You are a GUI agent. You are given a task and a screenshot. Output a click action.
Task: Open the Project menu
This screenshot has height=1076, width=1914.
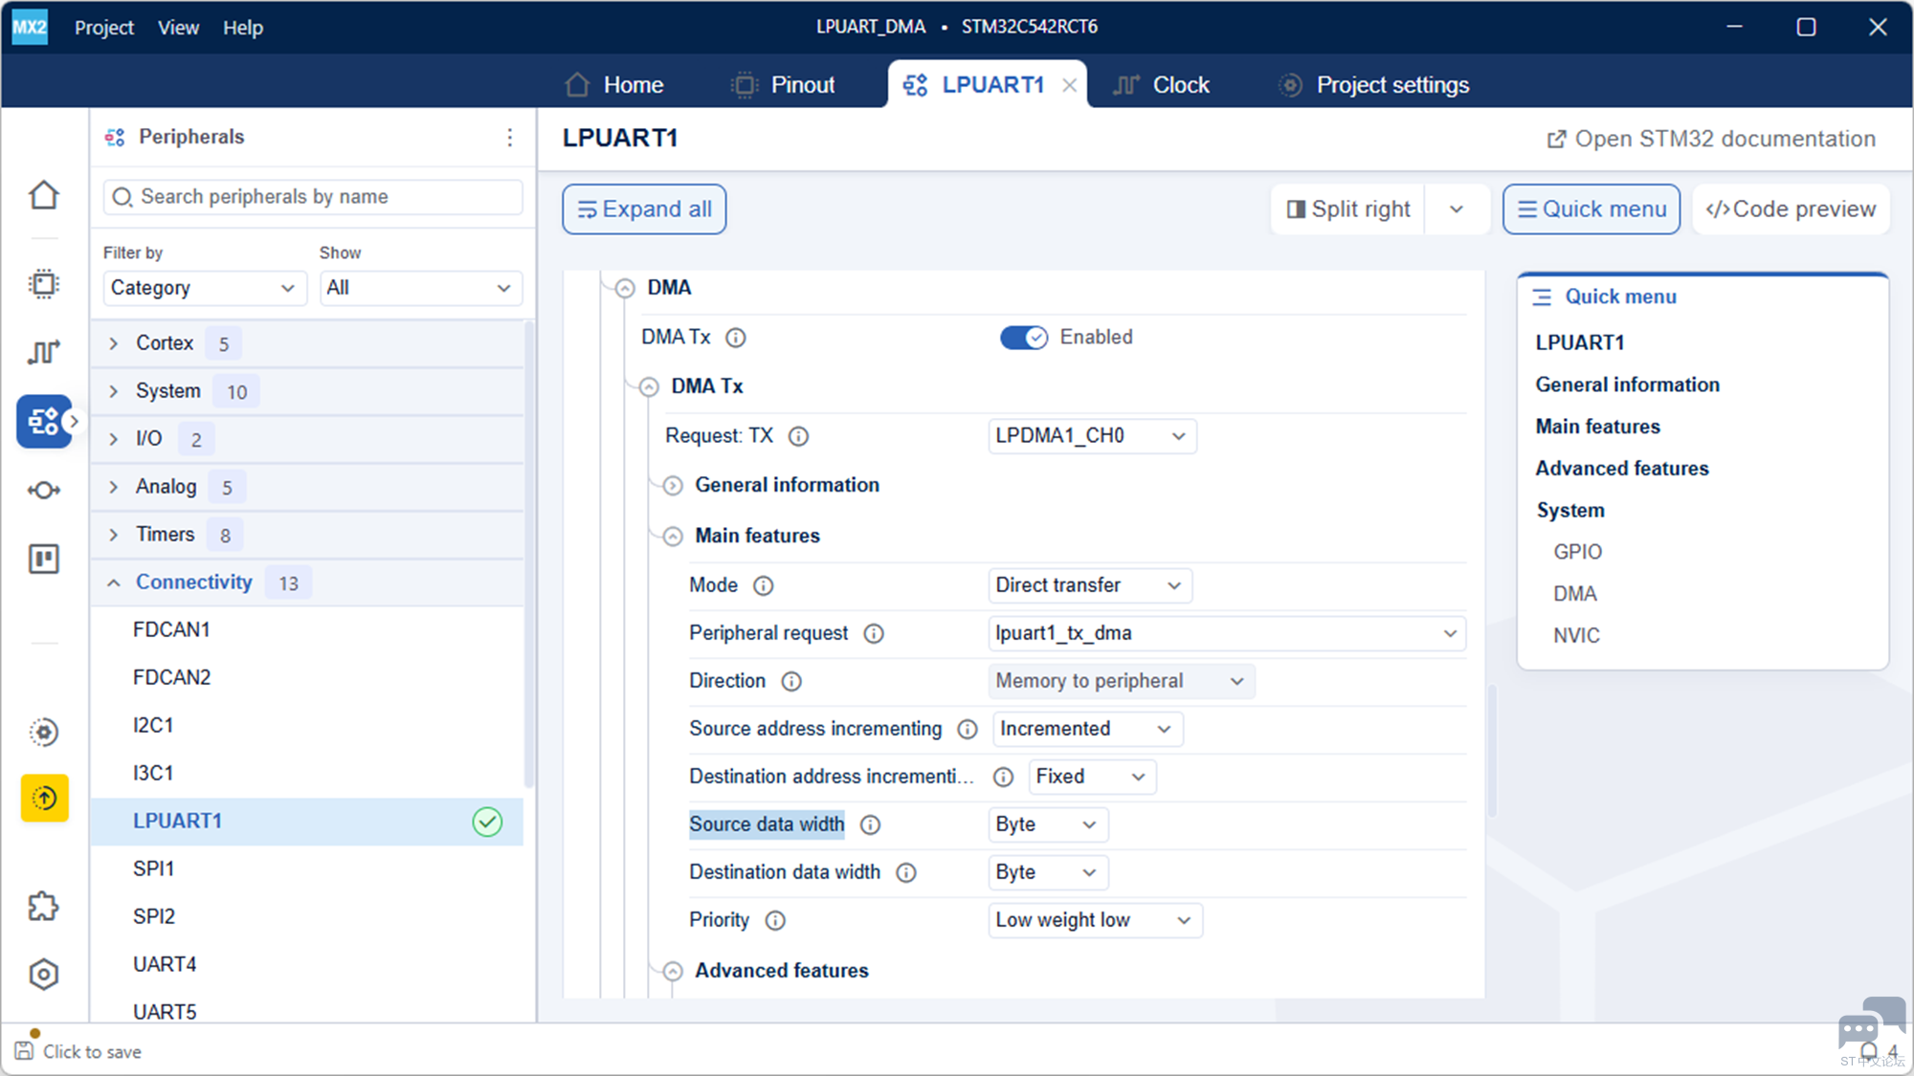[104, 28]
